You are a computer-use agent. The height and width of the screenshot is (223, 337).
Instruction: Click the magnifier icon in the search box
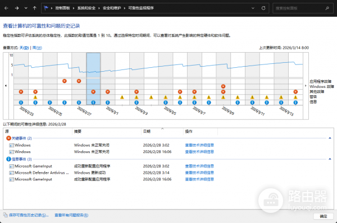point(327,8)
